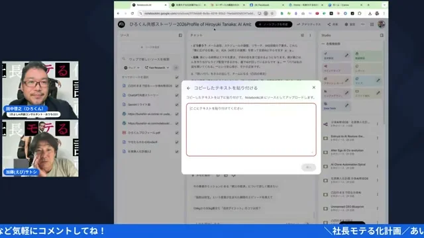Open AI Clone Automation Spiral studio item
The height and width of the screenshot is (238, 424).
coord(348,166)
